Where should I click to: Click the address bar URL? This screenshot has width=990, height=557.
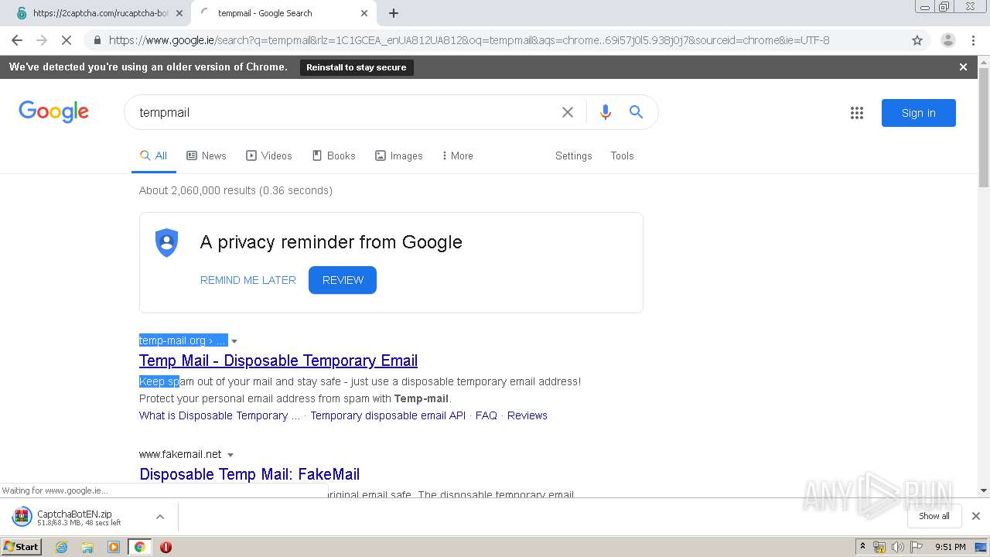tap(469, 40)
